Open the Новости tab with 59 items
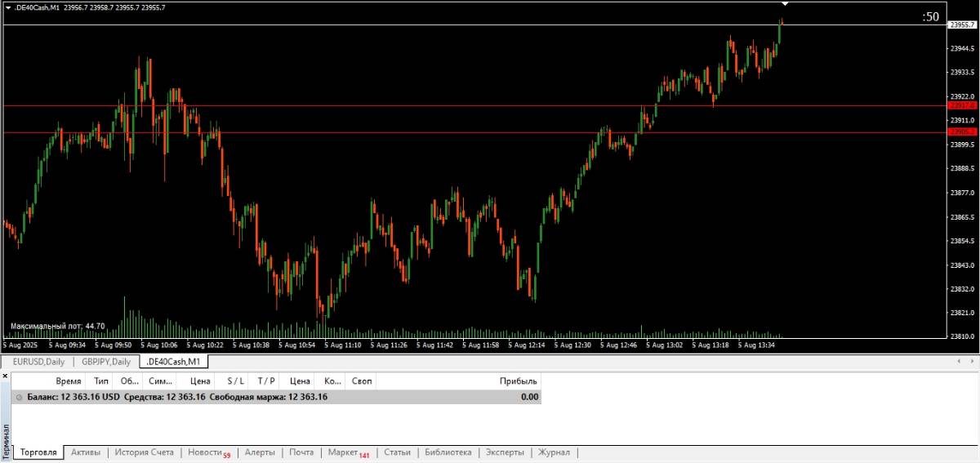980x463 pixels. coord(207,452)
